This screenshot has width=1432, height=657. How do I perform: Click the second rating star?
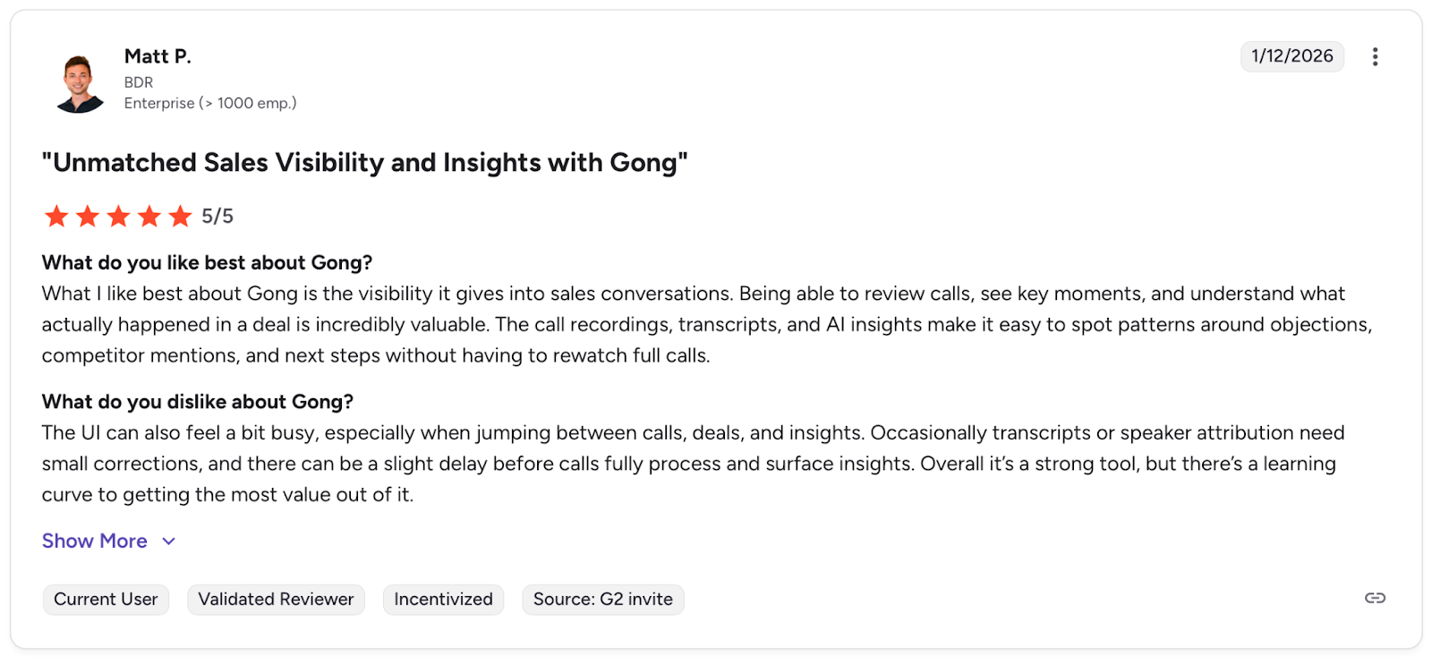pos(88,216)
